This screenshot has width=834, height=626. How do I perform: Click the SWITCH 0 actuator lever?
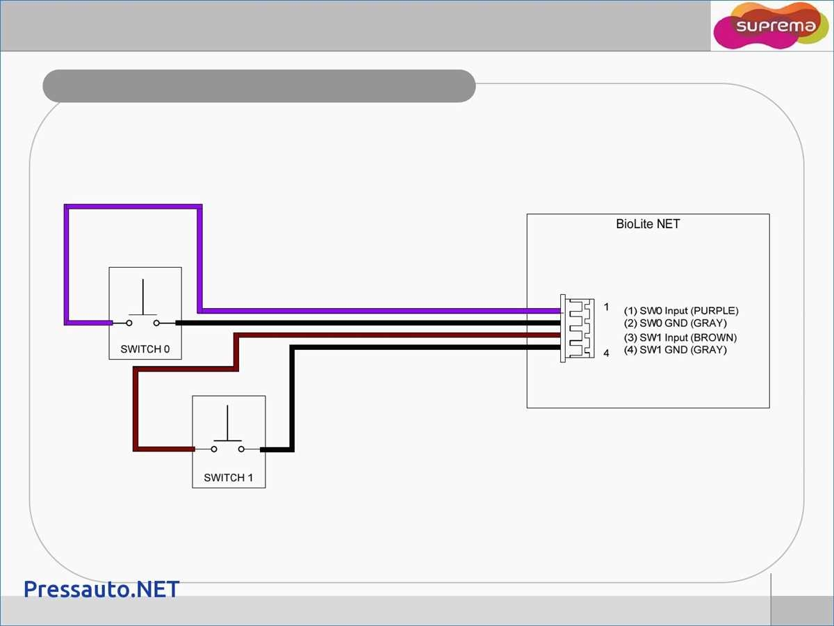(142, 296)
